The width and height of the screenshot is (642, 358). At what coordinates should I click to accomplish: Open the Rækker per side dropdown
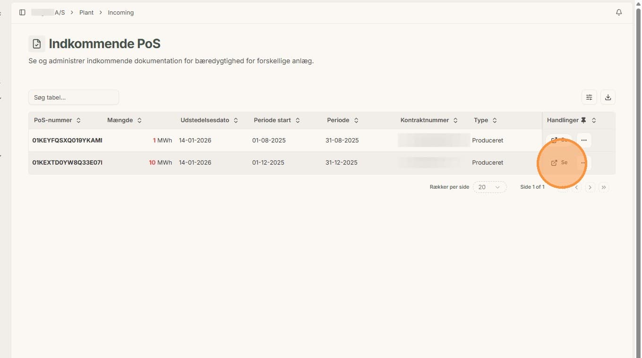489,187
